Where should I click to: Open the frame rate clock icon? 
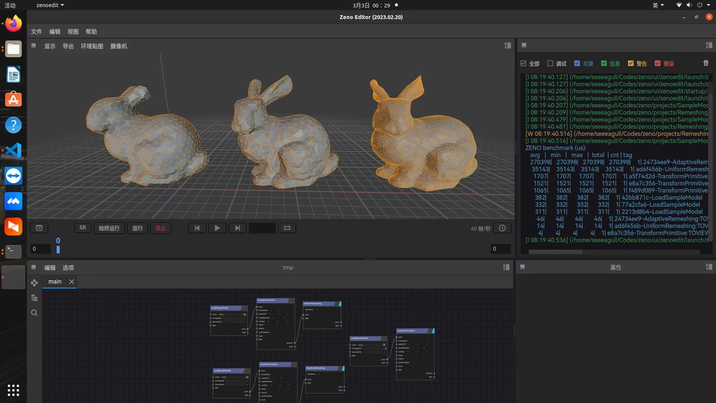pyautogui.click(x=502, y=228)
